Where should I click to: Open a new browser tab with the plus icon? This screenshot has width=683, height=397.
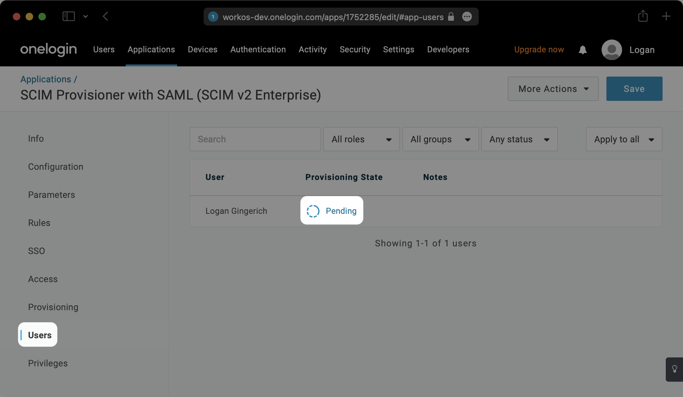666,16
